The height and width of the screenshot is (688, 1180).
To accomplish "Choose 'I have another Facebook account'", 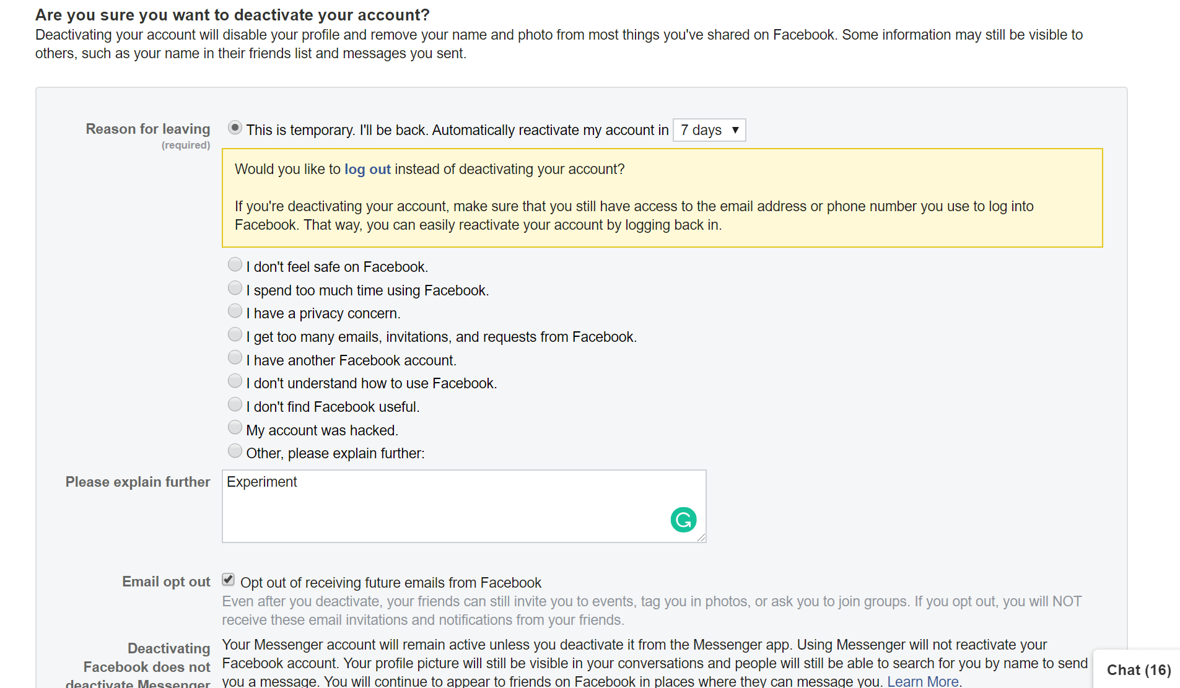I will click(235, 358).
